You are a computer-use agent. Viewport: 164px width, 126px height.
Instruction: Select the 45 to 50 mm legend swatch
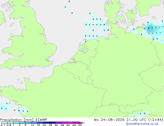(76, 123)
